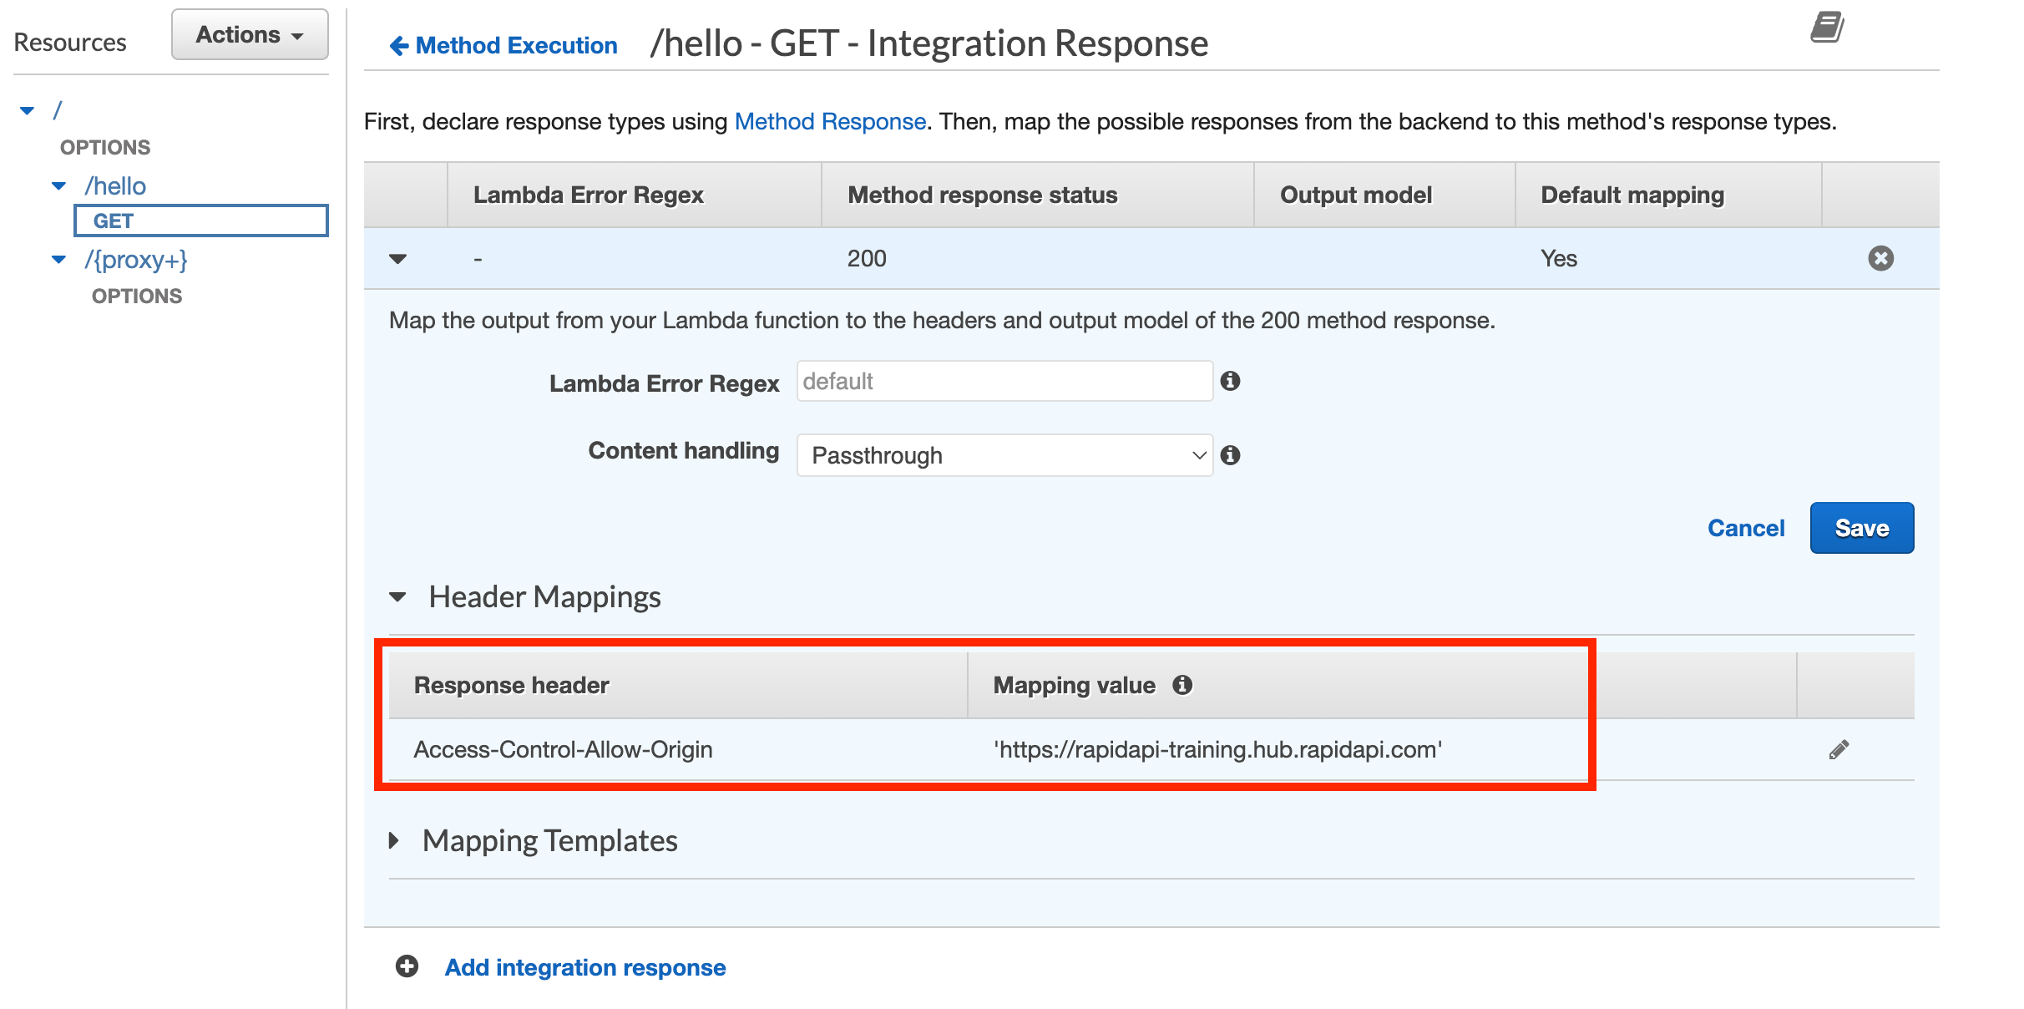Screen dimensions: 2024x1009
Task: Click the Cancel link
Action: coord(1745,527)
